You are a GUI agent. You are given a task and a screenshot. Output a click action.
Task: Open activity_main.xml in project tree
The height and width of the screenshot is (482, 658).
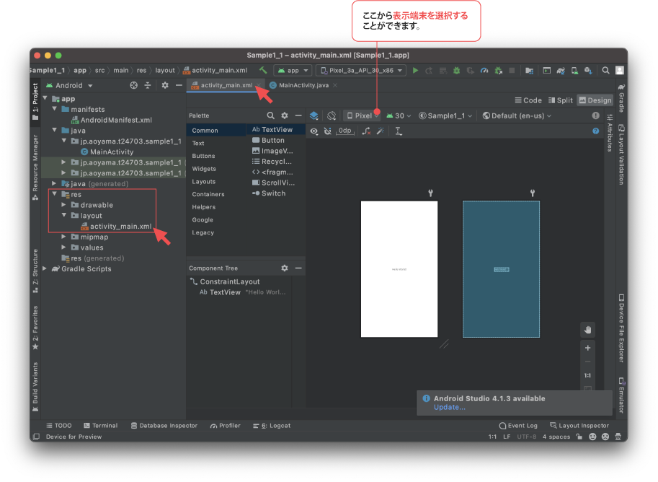[x=116, y=226]
